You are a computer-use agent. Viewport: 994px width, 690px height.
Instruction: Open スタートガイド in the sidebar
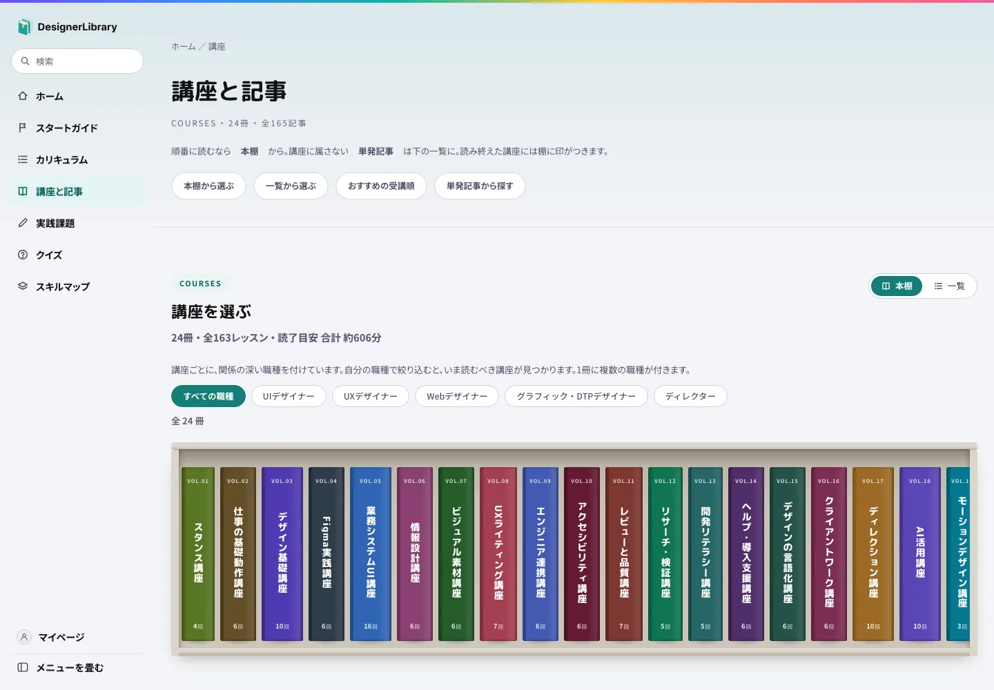77,128
